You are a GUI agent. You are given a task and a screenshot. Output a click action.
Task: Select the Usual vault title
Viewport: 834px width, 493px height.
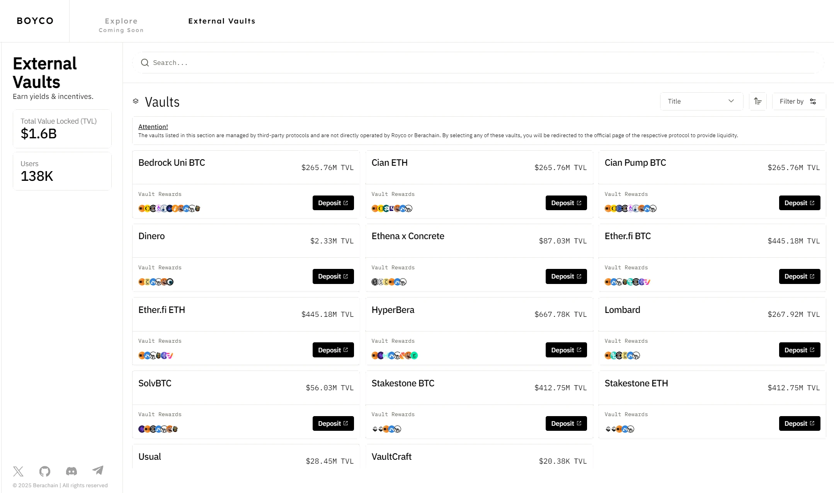150,457
